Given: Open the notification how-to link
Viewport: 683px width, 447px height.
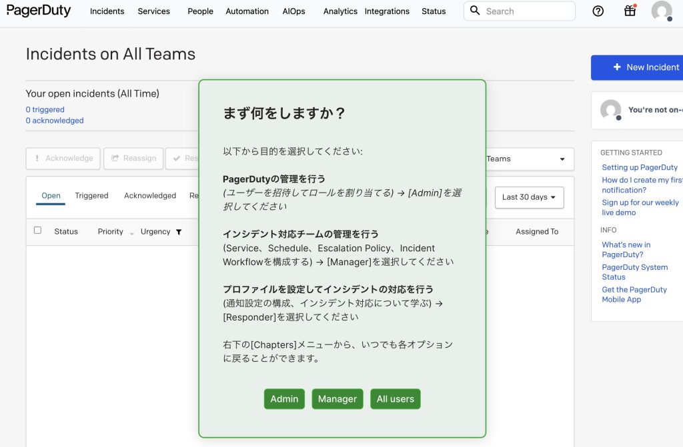Looking at the screenshot, I should (x=642, y=185).
